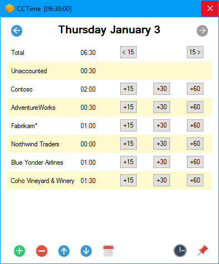
Task: Open the calendar icon
Action: 108,251
